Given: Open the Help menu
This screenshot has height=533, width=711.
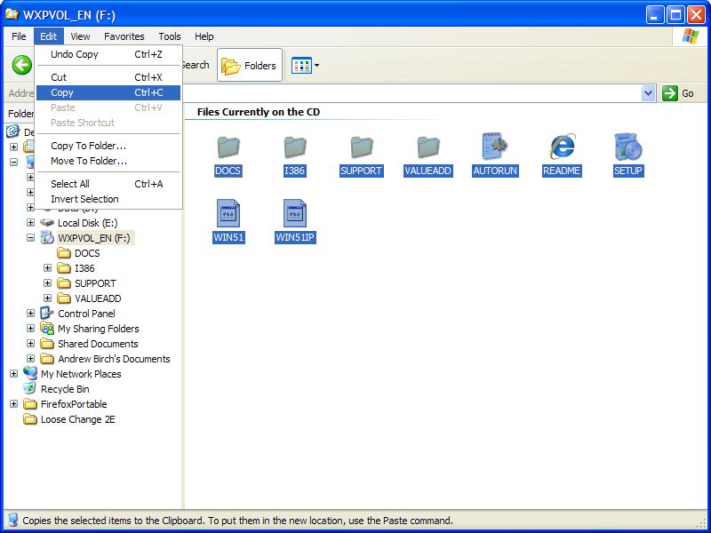Looking at the screenshot, I should [204, 36].
